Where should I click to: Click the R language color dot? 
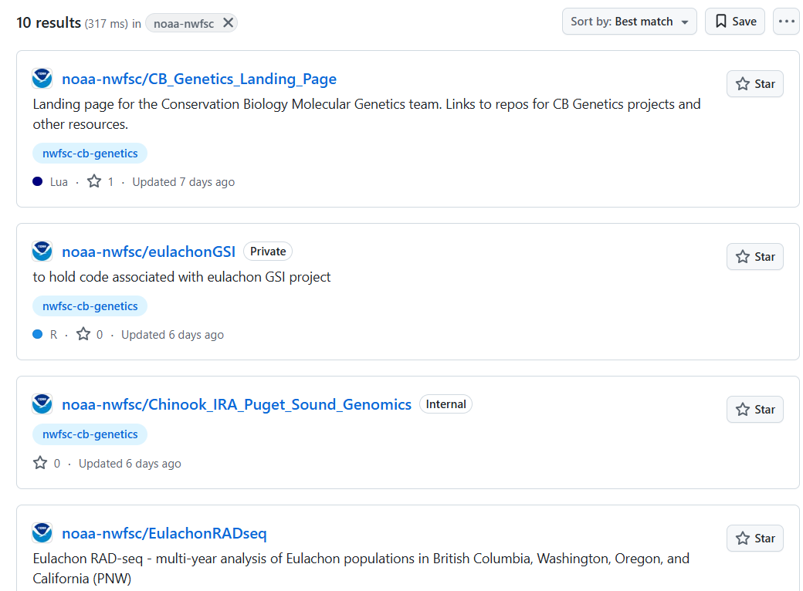[37, 335]
